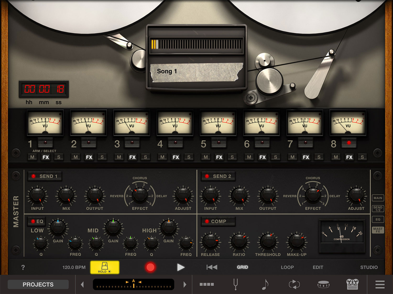Click the left arrow beside the song timeline

83,284
